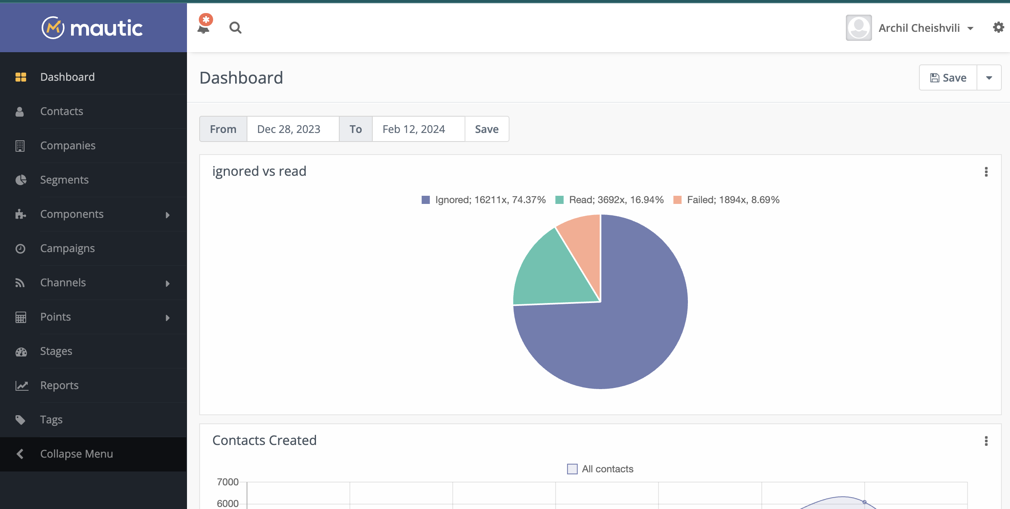Click the Tags icon in sidebar
1010x509 pixels.
[20, 420]
